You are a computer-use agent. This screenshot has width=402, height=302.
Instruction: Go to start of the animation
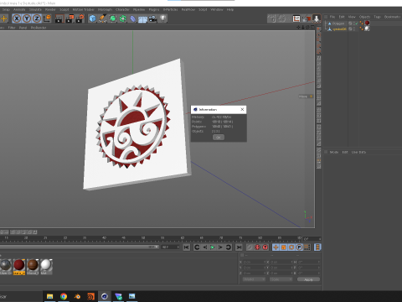pos(187,247)
